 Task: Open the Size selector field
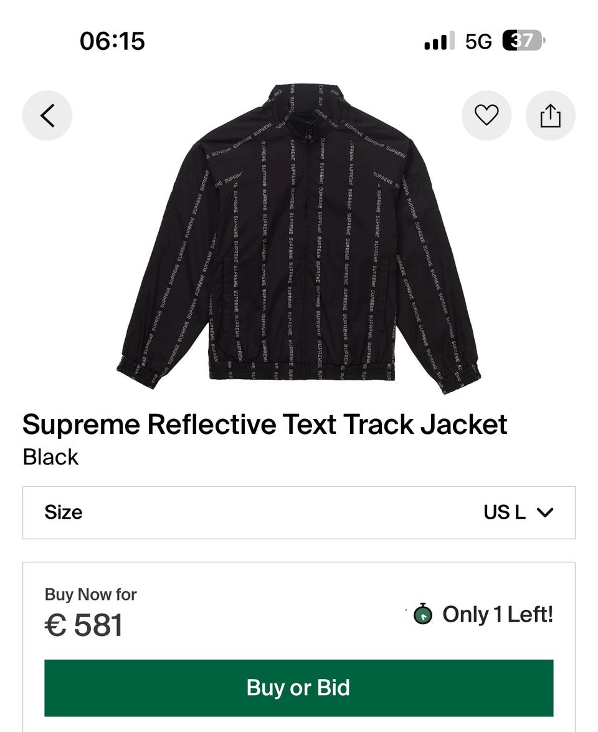click(x=299, y=513)
